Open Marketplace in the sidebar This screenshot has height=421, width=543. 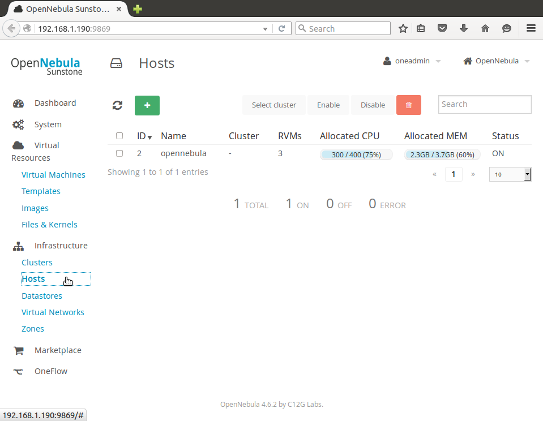[58, 350]
